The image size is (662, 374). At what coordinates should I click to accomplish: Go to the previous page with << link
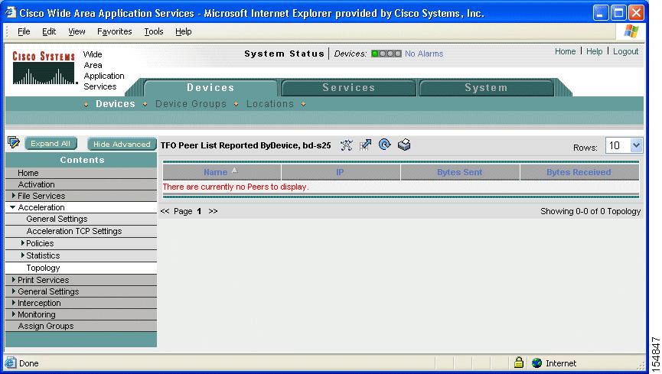click(165, 211)
